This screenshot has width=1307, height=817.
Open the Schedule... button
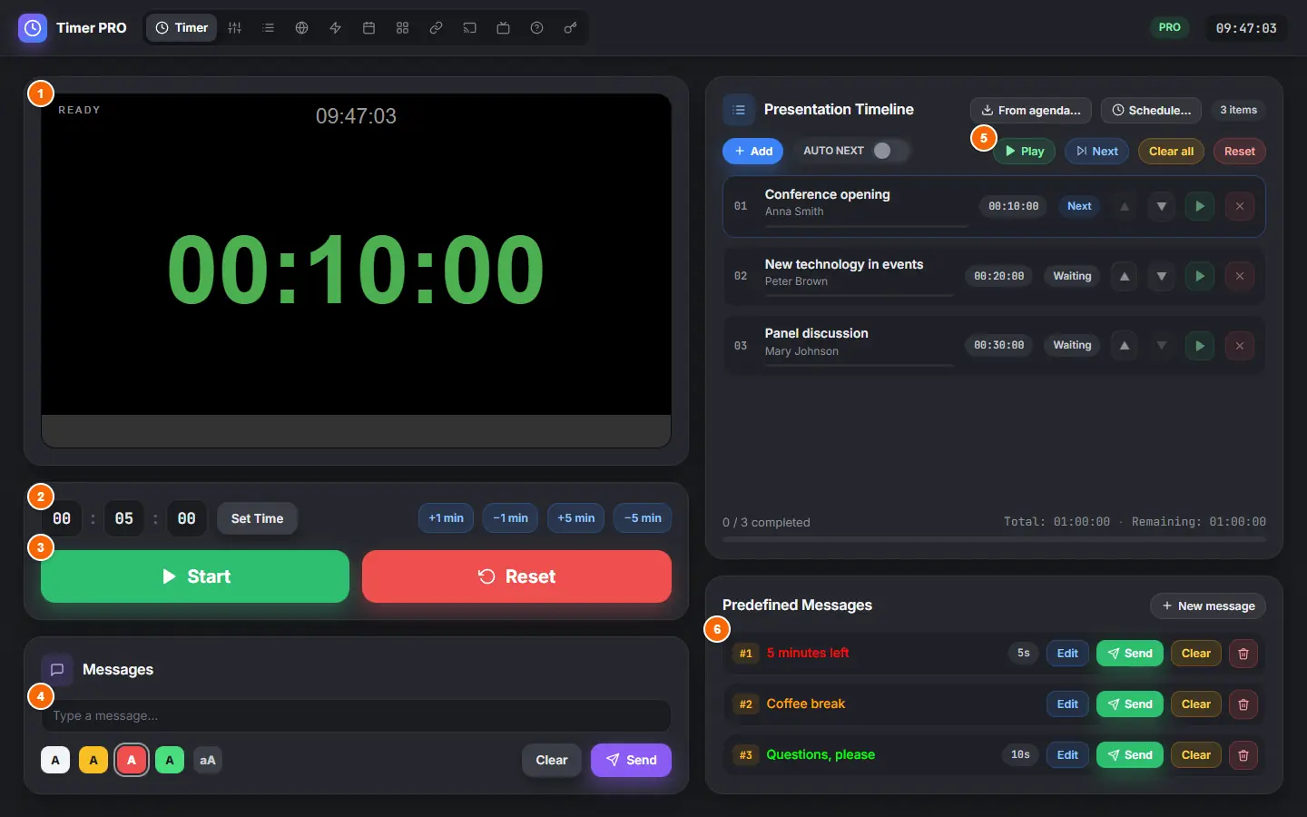click(x=1152, y=110)
